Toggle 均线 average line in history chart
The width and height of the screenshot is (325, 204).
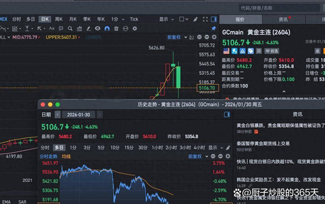coord(66,156)
